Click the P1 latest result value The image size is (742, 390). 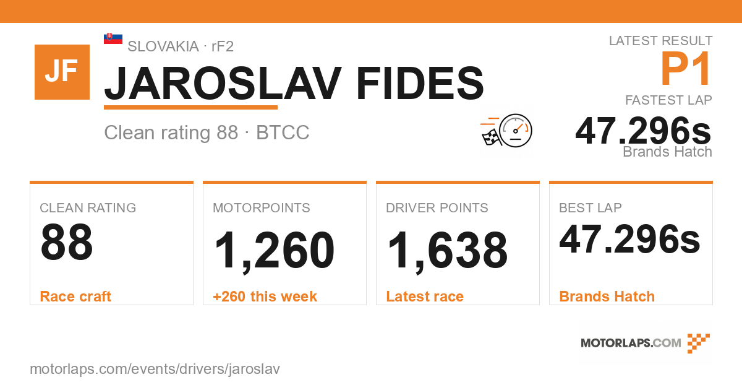[x=686, y=69]
